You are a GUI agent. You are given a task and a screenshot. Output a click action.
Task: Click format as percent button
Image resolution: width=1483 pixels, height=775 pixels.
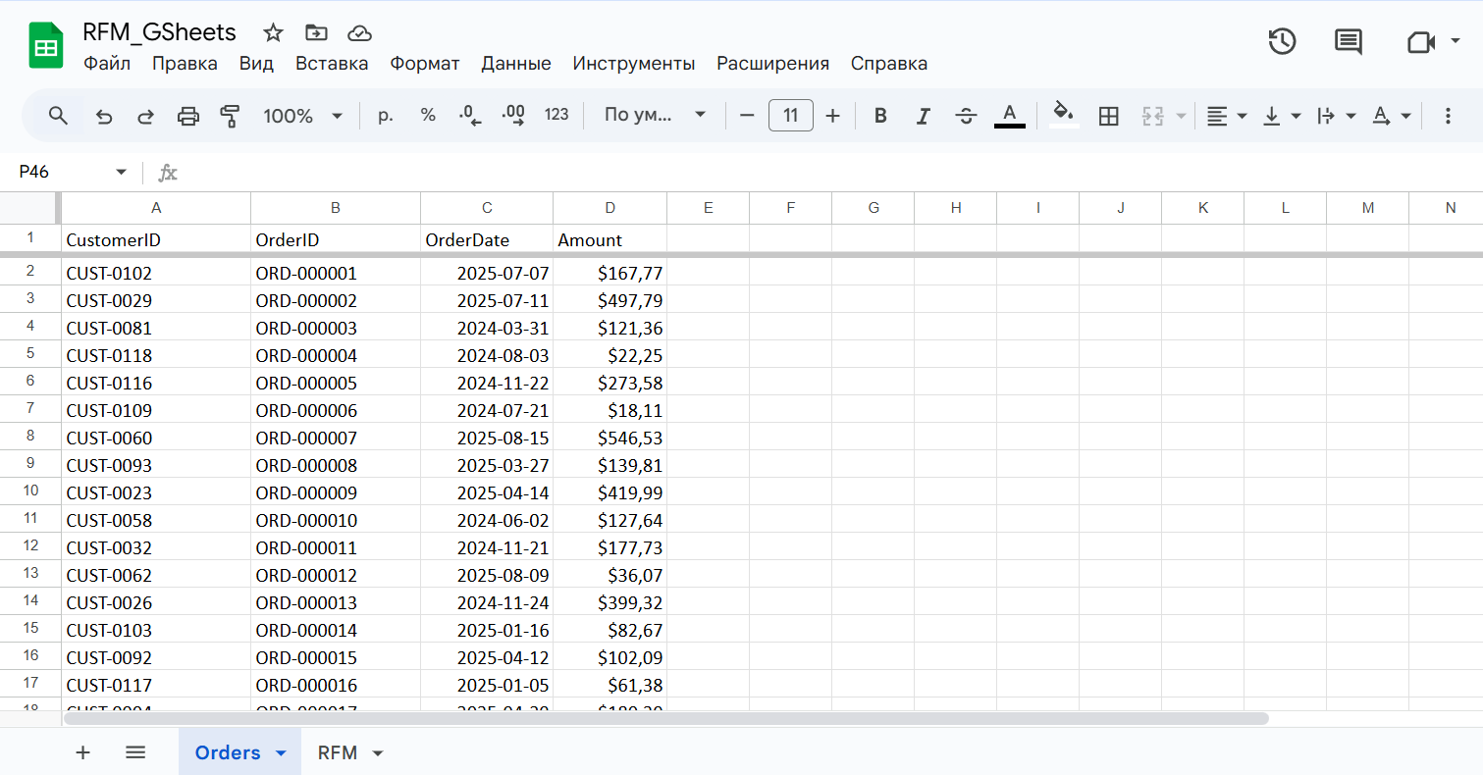click(428, 116)
